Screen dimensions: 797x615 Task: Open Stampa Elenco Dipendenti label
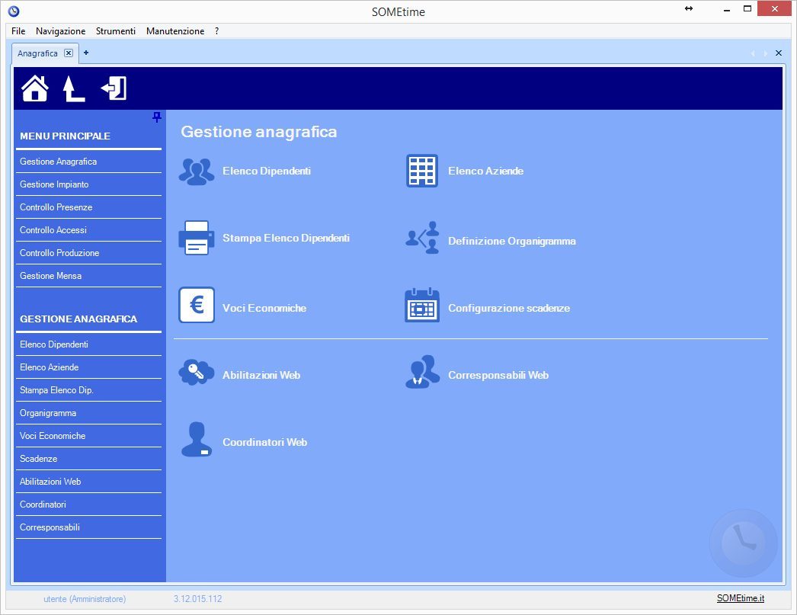point(286,239)
